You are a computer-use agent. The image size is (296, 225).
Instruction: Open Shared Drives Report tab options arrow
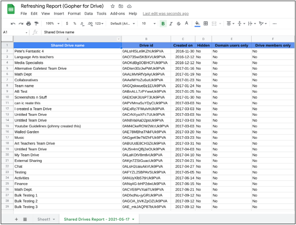click(133, 219)
